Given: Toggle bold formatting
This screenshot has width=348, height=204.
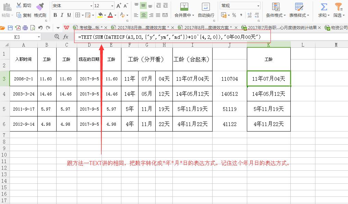Looking at the screenshot, I should (56, 15).
